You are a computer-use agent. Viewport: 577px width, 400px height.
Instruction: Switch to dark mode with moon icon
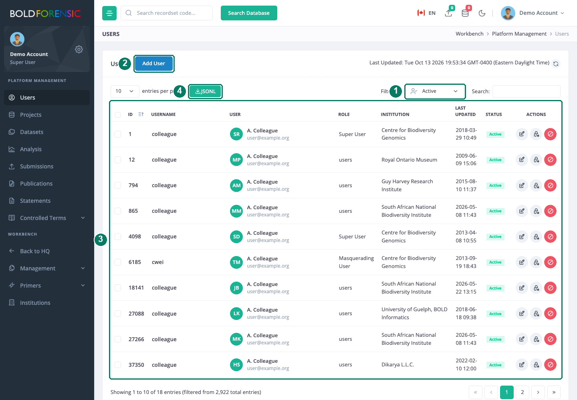482,13
